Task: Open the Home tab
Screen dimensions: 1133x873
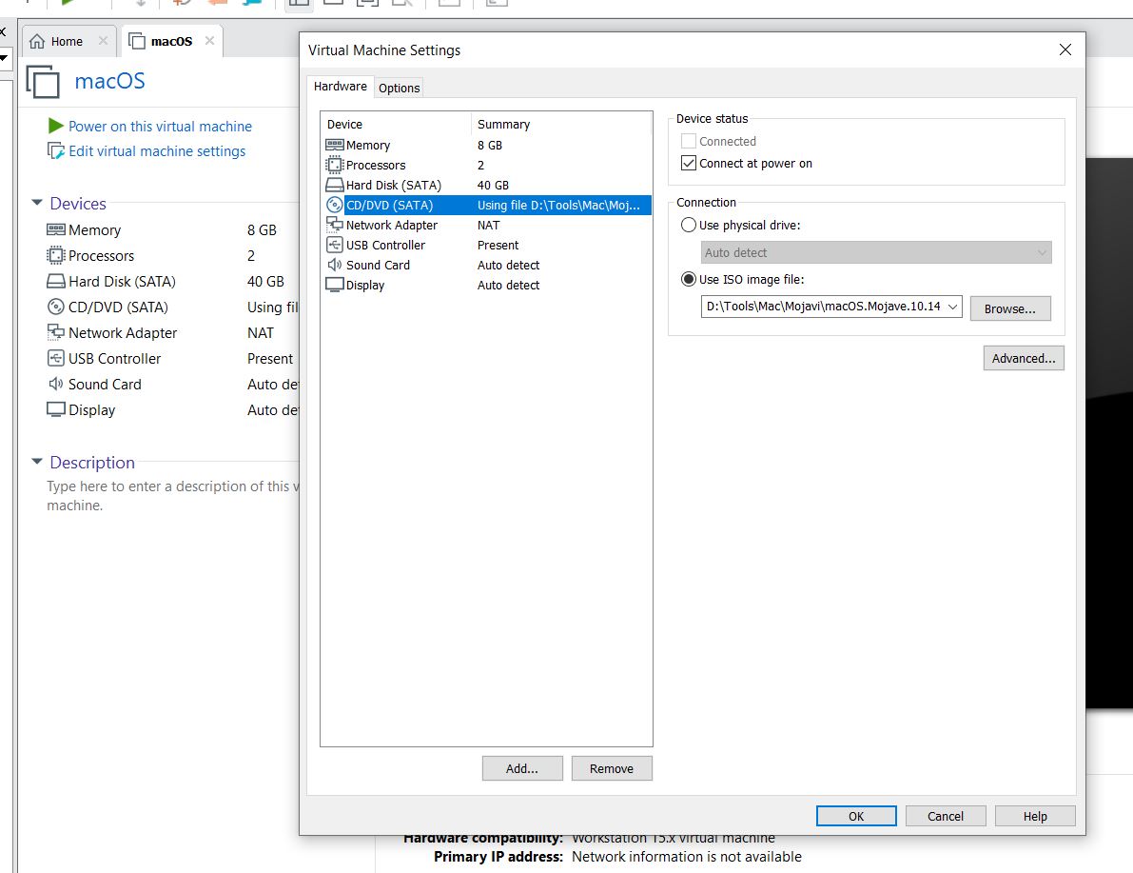Action: 68,41
